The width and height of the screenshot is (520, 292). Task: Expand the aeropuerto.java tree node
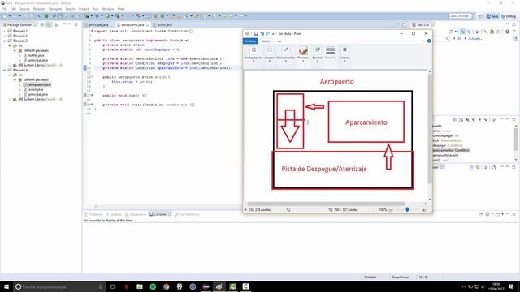pos(20,84)
